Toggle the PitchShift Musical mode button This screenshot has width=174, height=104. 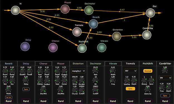[148, 71]
